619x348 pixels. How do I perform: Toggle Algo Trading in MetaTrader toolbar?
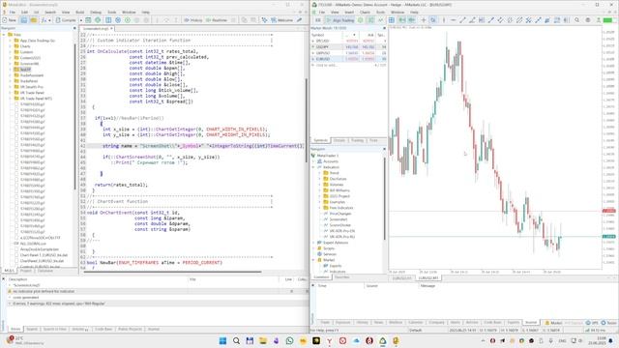click(340, 20)
